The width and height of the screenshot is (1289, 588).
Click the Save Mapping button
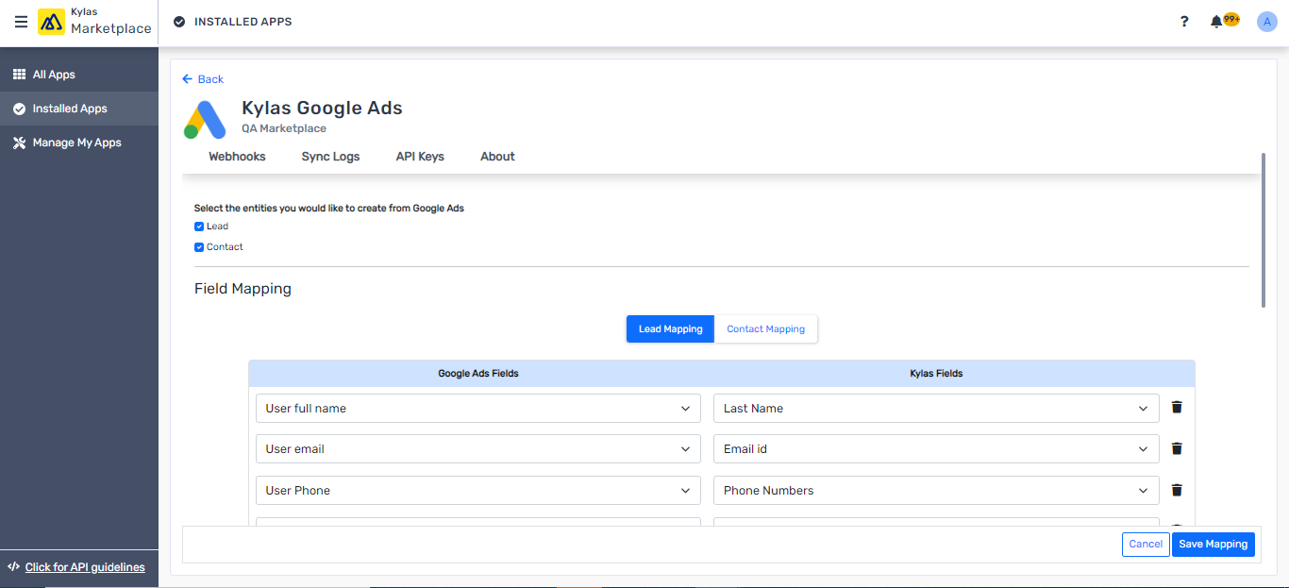1214,544
